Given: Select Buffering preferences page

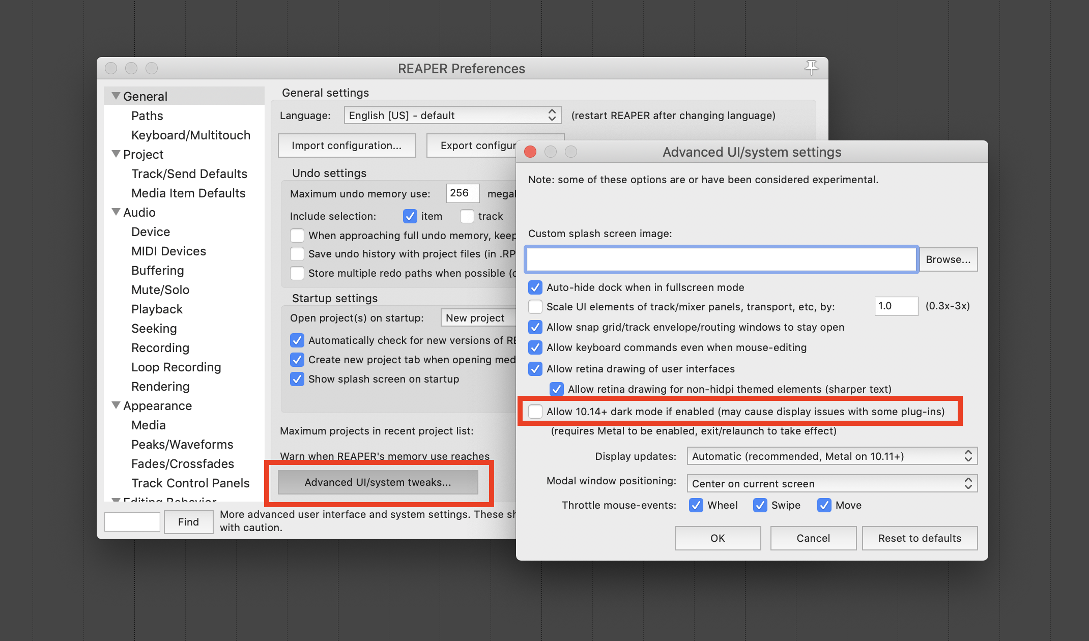Looking at the screenshot, I should tap(158, 270).
